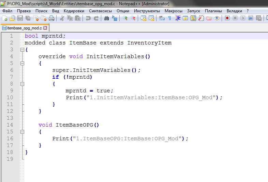Open the Replace tool icon
The height and width of the screenshot is (182, 268).
[x=115, y=18]
